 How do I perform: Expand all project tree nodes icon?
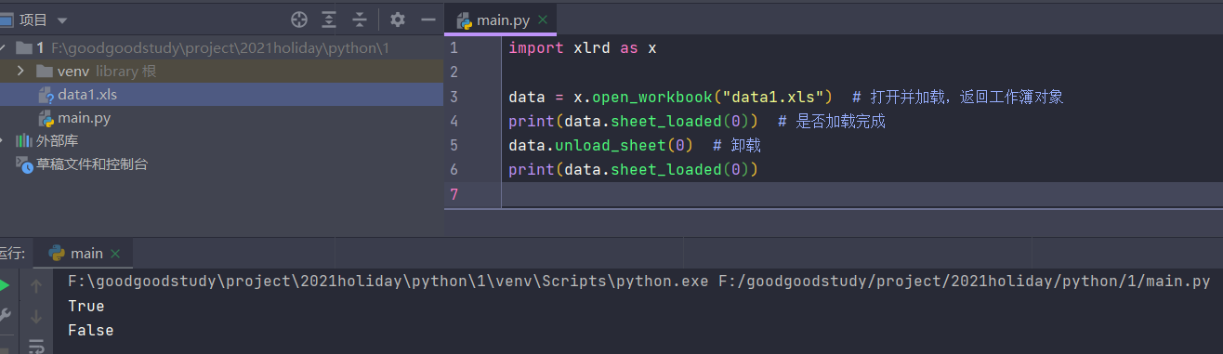[329, 20]
